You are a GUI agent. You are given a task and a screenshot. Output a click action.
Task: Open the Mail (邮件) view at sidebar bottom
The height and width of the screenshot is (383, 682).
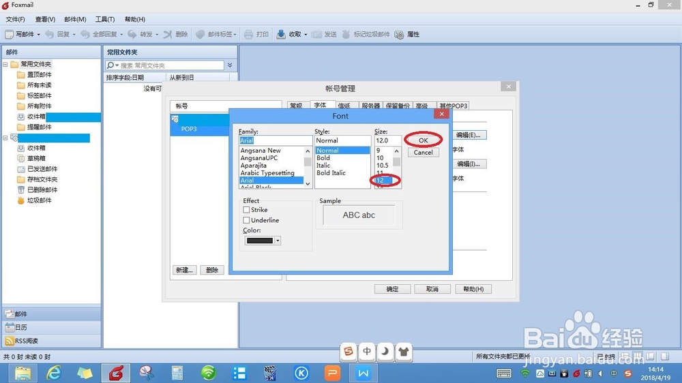[51, 314]
